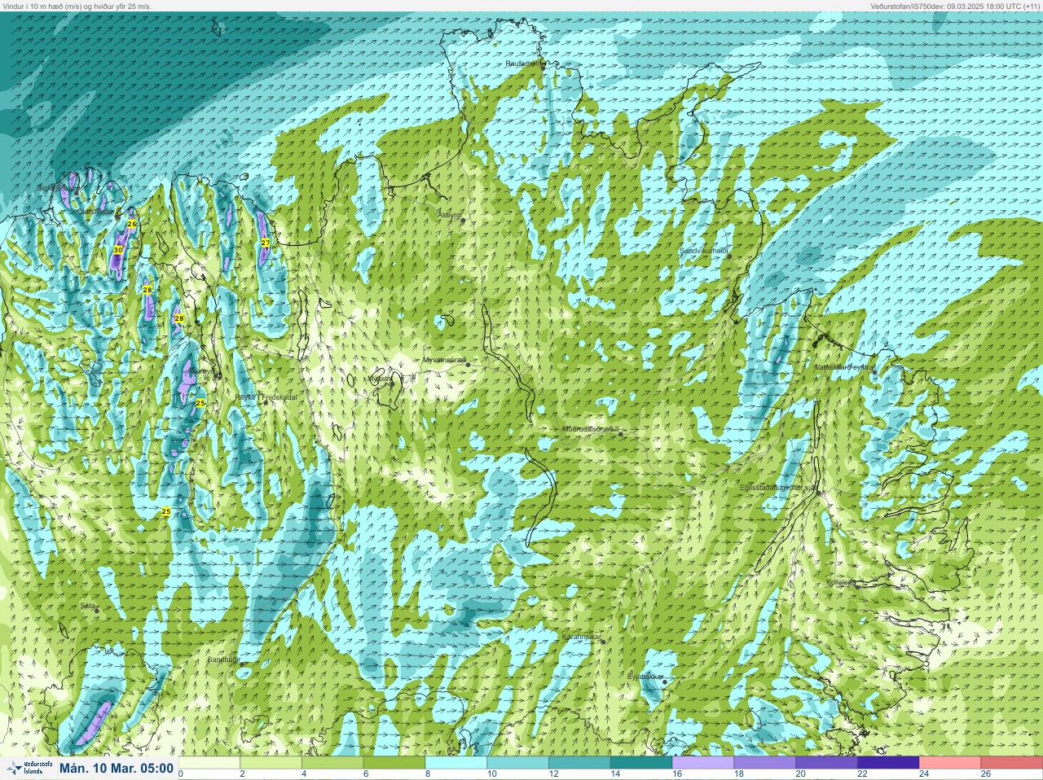Select the 20–22 m/s legend color
Screen dimensions: 1043x780
[826, 763]
